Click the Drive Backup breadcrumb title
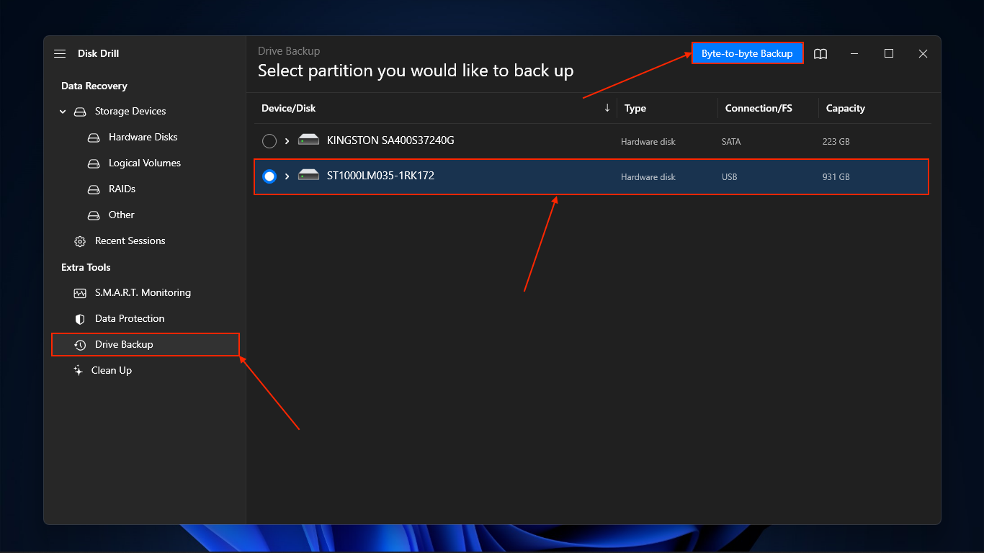The image size is (984, 553). pos(289,51)
